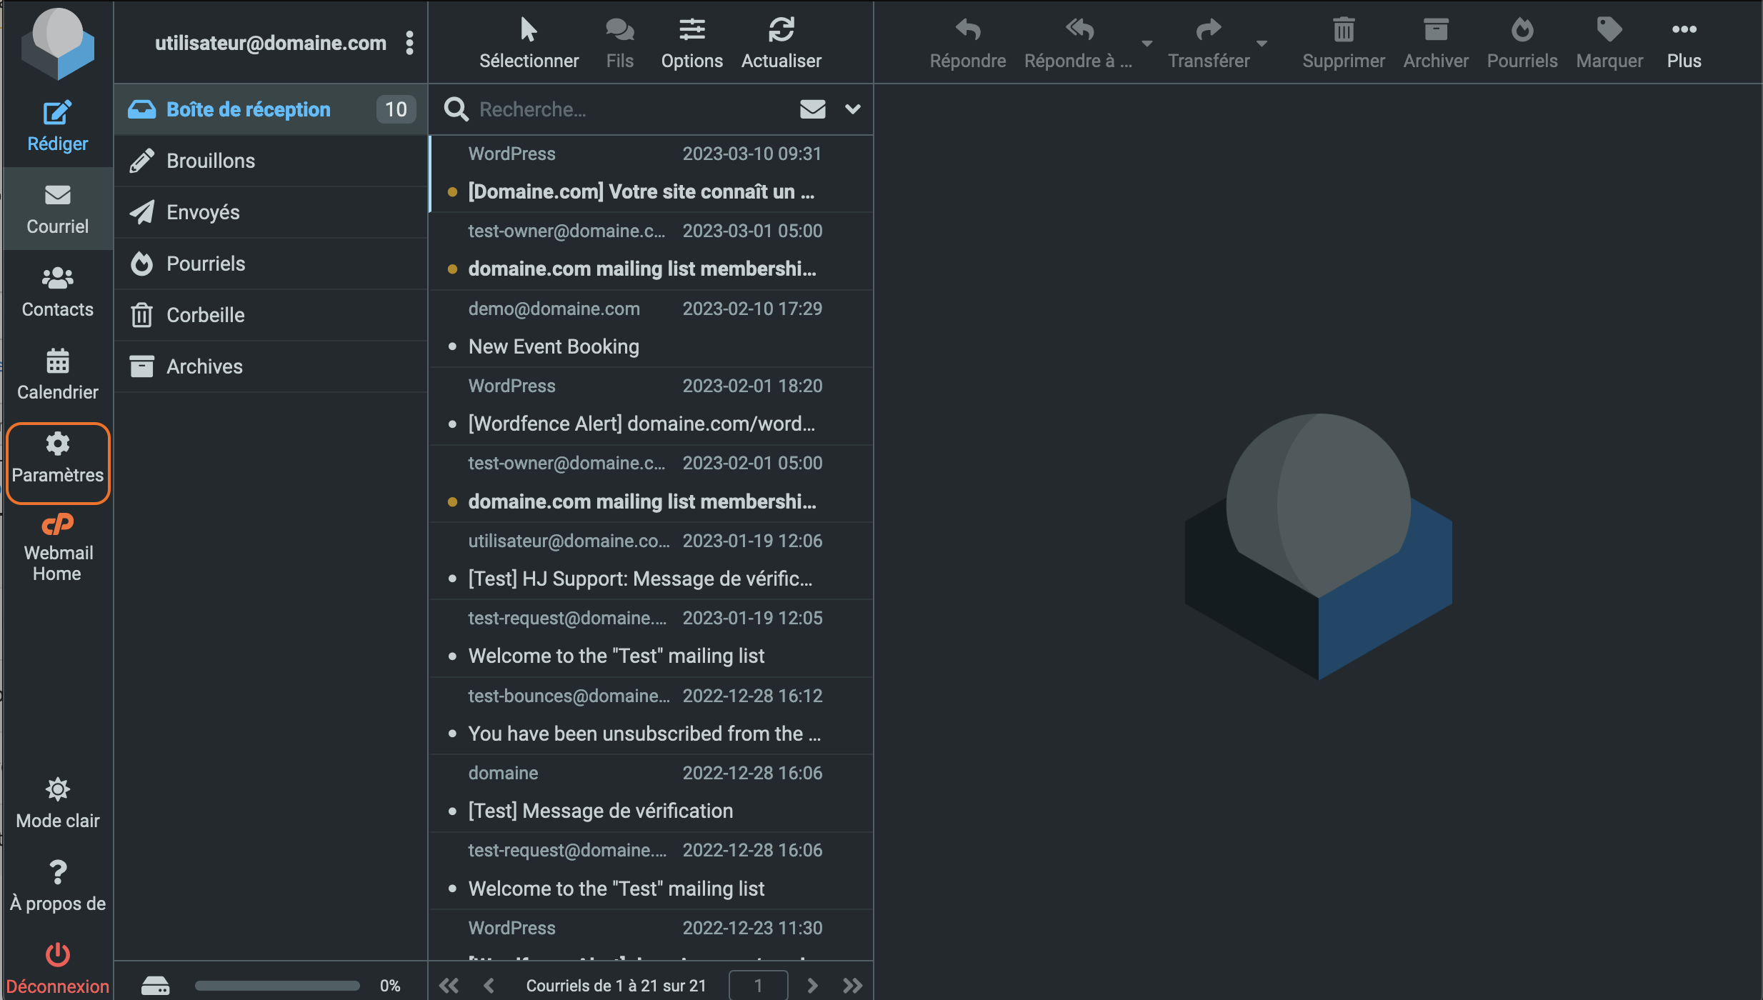Open the account three-dots menu
The image size is (1763, 1000).
click(x=409, y=43)
